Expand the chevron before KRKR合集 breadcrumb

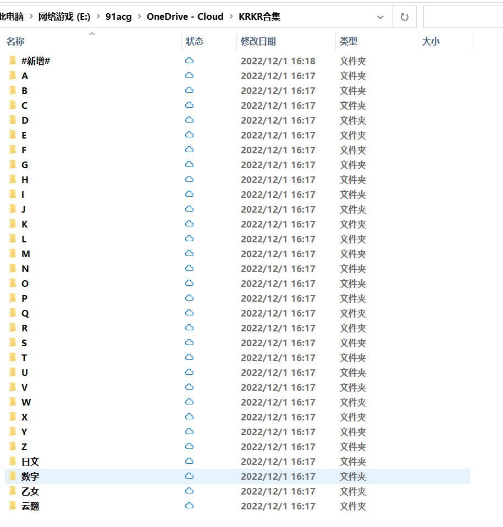231,17
